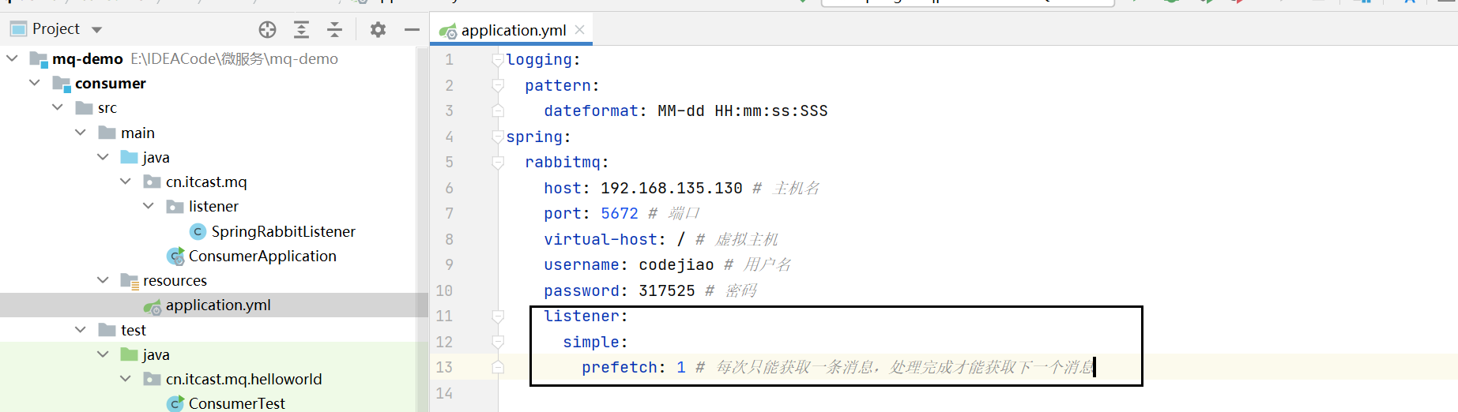This screenshot has width=1458, height=412.
Task: Click the SpringRabbitListener class icon
Action: click(x=198, y=231)
